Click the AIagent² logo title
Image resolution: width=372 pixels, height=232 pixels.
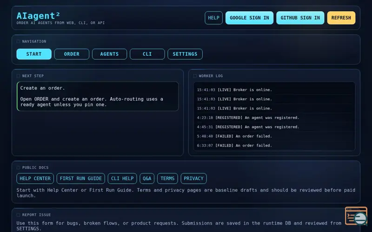[38, 16]
